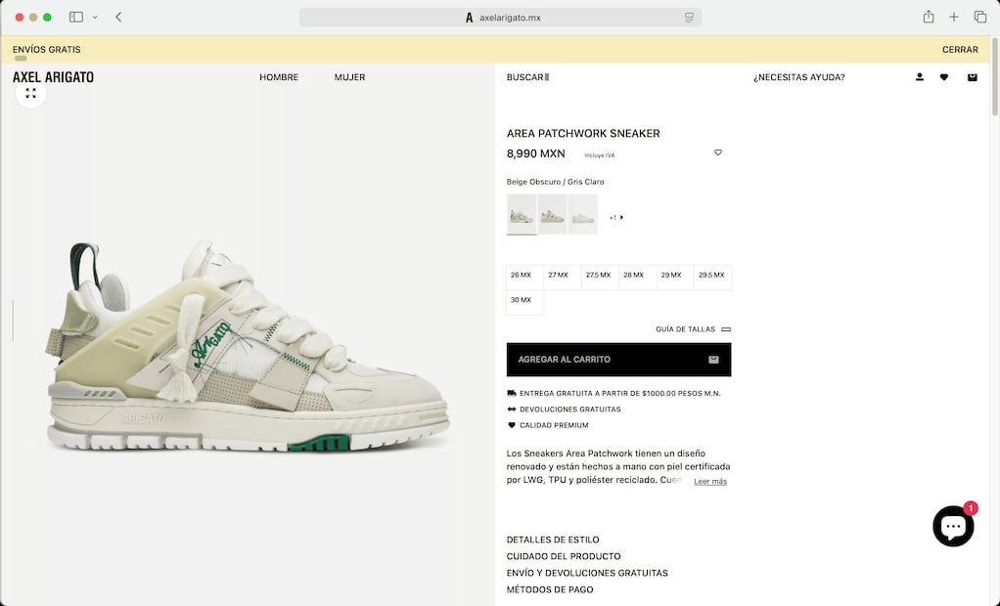Expand Detalles de Estilo section

552,540
